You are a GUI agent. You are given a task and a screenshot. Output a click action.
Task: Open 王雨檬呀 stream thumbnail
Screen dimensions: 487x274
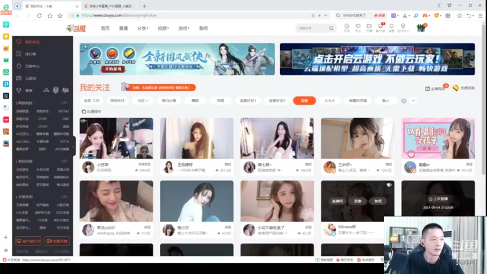[197, 138]
